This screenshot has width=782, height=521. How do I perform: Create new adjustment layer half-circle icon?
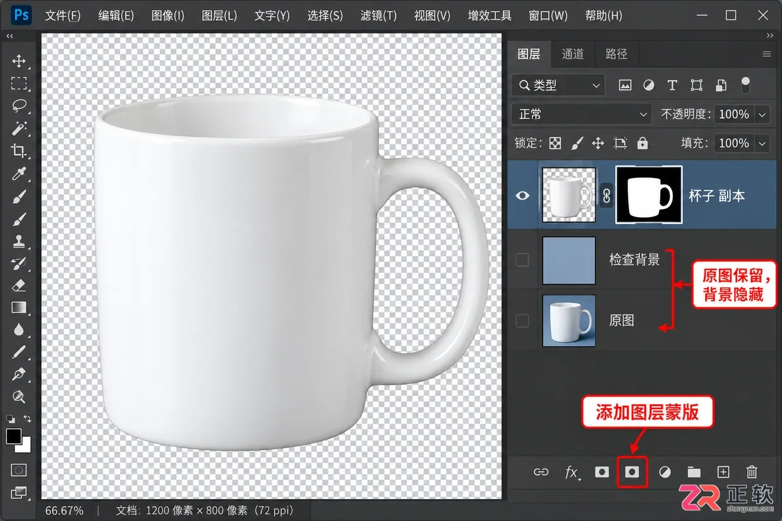665,472
